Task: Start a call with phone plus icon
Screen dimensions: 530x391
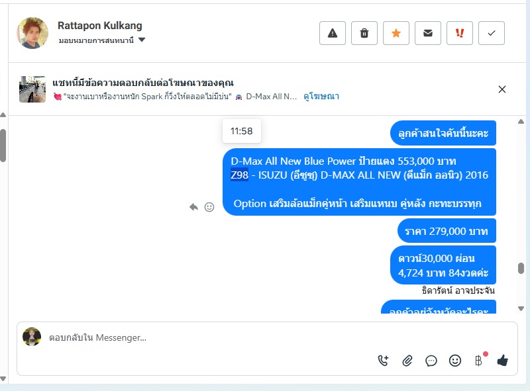Action: 384,361
